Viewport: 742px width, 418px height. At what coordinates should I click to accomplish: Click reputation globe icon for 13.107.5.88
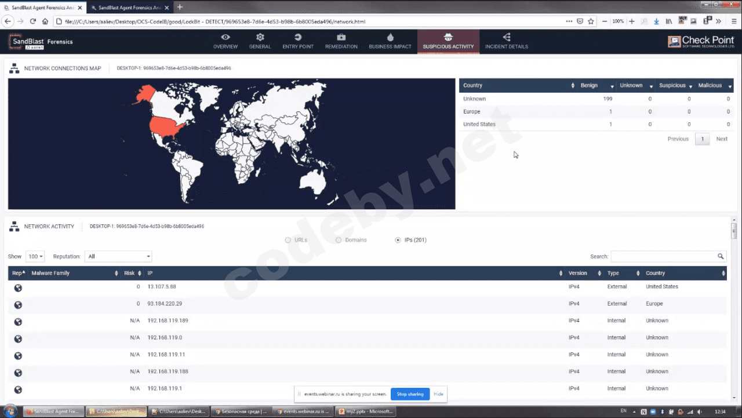tap(18, 288)
